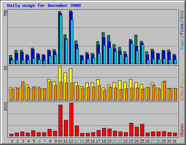Screen dimensions: 186x145
Task: Select the orange Sites bar for day 3
Action: [x=23, y=91]
